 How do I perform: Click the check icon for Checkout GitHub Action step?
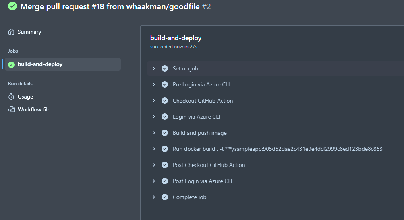(165, 101)
